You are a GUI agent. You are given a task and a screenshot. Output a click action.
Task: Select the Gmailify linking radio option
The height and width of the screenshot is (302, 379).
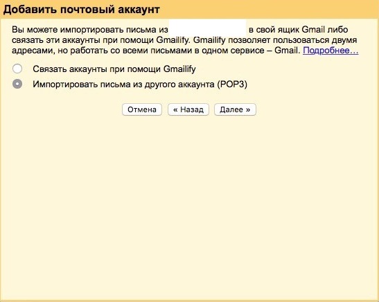point(17,69)
